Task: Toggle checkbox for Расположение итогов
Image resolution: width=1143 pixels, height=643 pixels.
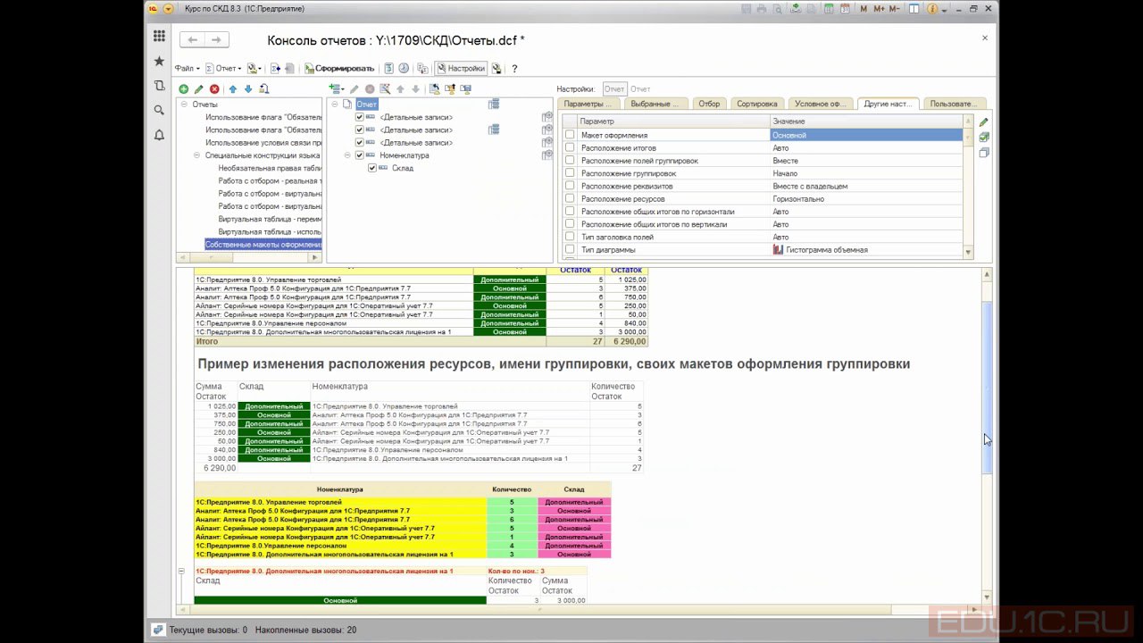Action: [x=570, y=148]
